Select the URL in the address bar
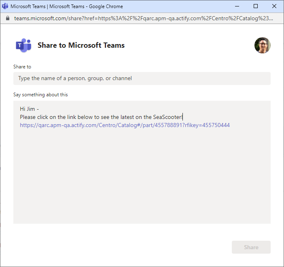 144,18
